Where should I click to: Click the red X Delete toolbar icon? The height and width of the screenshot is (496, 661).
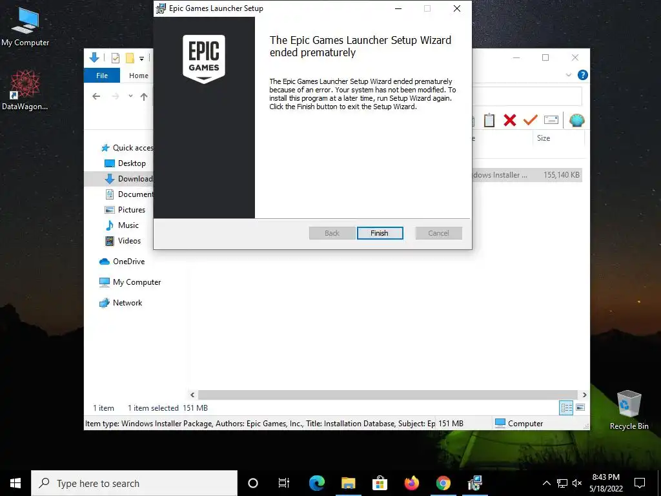click(x=510, y=120)
